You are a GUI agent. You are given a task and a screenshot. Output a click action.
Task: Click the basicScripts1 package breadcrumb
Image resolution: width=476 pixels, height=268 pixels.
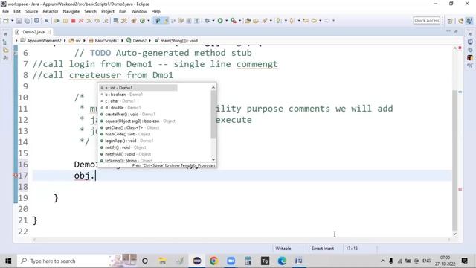pos(104,41)
